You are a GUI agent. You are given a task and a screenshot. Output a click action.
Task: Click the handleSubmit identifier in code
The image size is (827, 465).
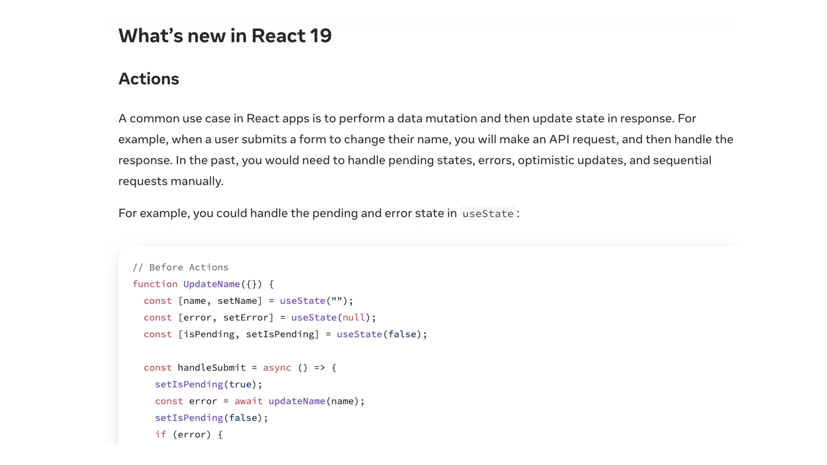tap(211, 368)
